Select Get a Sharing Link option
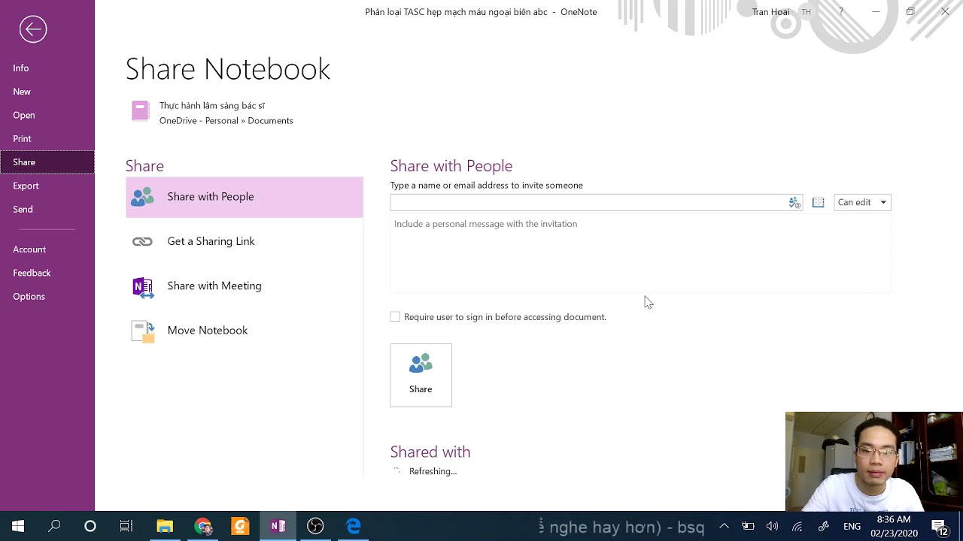The width and height of the screenshot is (963, 541). (245, 241)
